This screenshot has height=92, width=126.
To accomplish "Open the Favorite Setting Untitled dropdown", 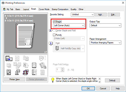I will click(82, 14).
